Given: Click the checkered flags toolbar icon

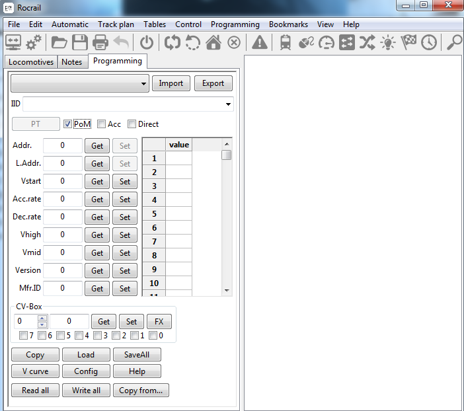Looking at the screenshot, I should tap(408, 42).
